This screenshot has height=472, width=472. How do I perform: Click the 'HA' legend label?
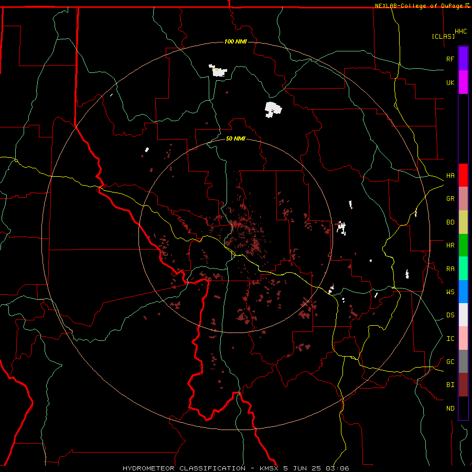[450, 176]
